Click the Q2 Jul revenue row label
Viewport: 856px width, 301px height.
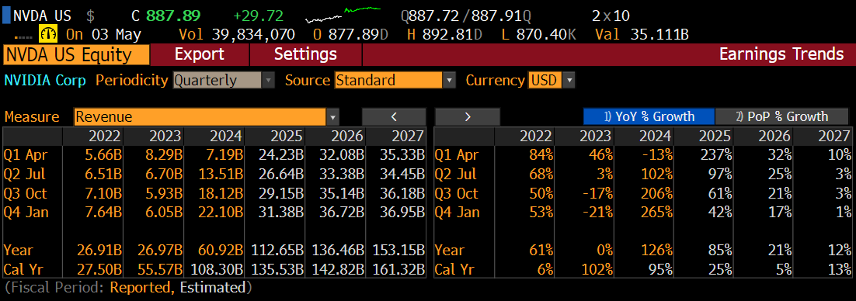[x=25, y=174]
